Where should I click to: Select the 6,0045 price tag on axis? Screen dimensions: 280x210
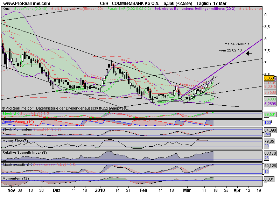tap(270, 86)
